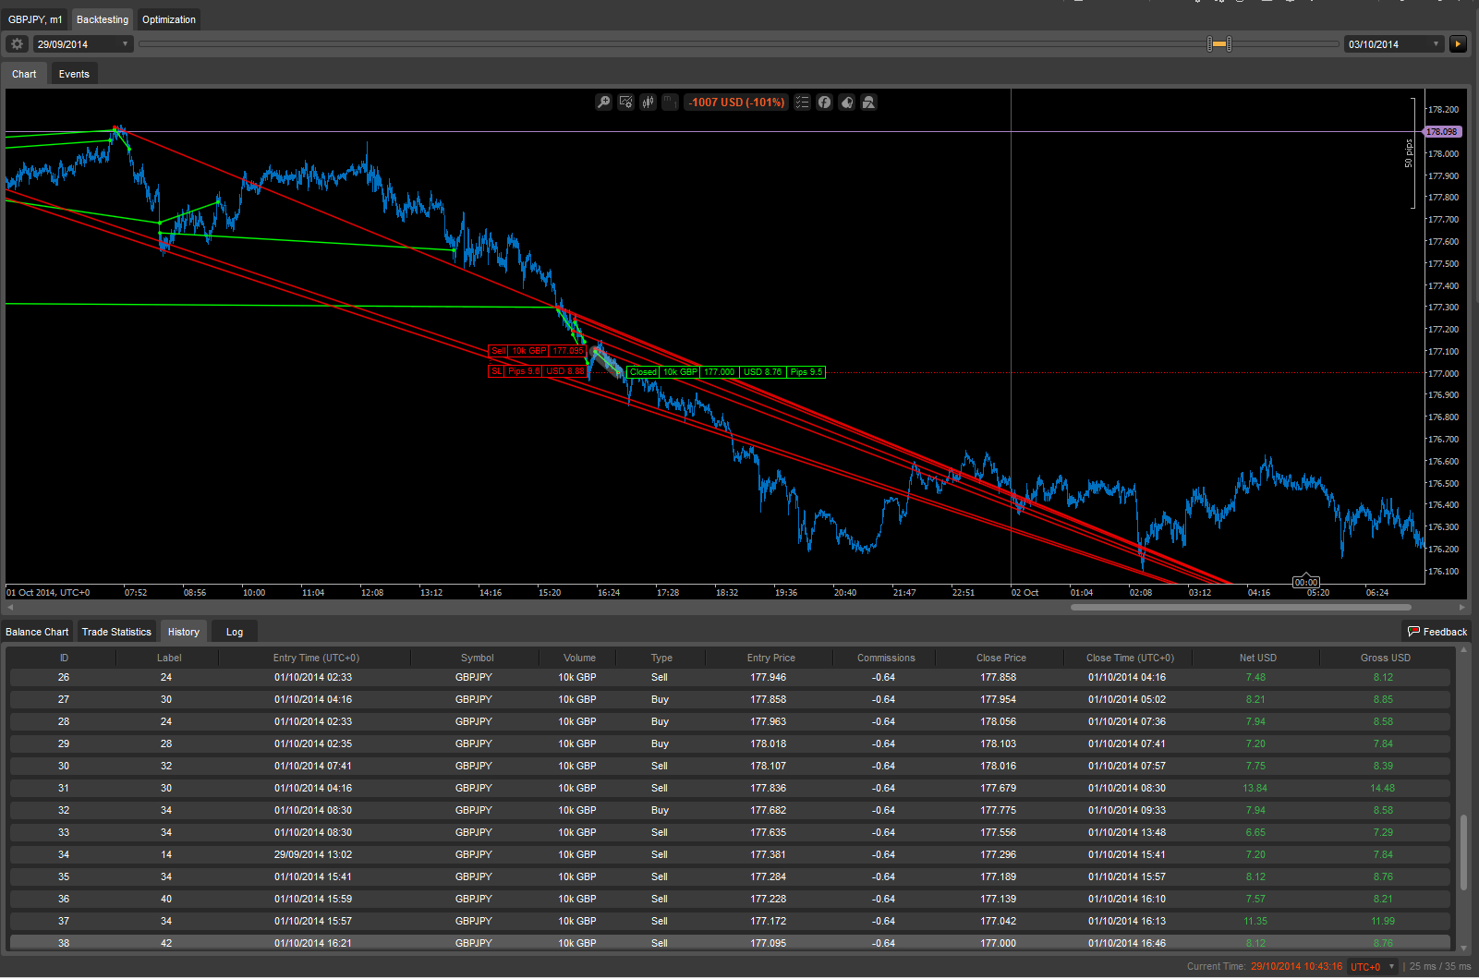Screen dimensions: 1479x979
Task: Sort history by ID column header
Action: click(x=64, y=658)
